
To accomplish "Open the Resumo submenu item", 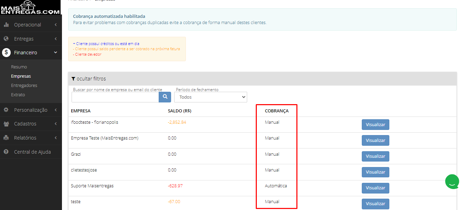I will click(x=19, y=67).
